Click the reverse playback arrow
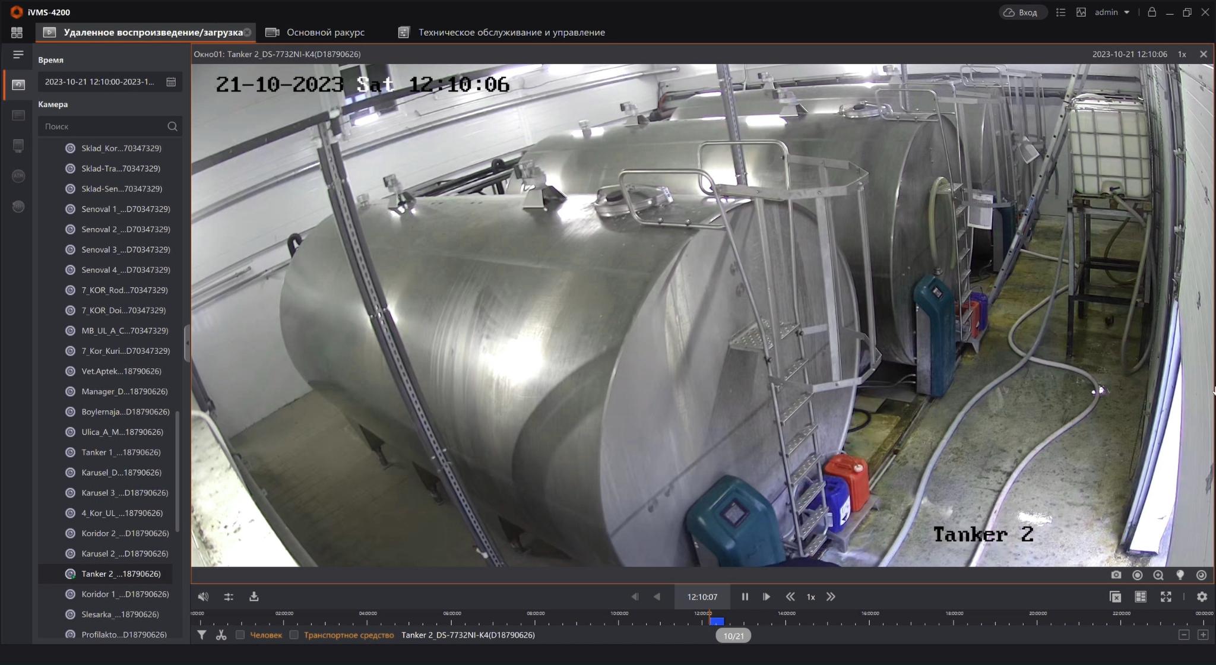Image resolution: width=1216 pixels, height=665 pixels. click(657, 597)
